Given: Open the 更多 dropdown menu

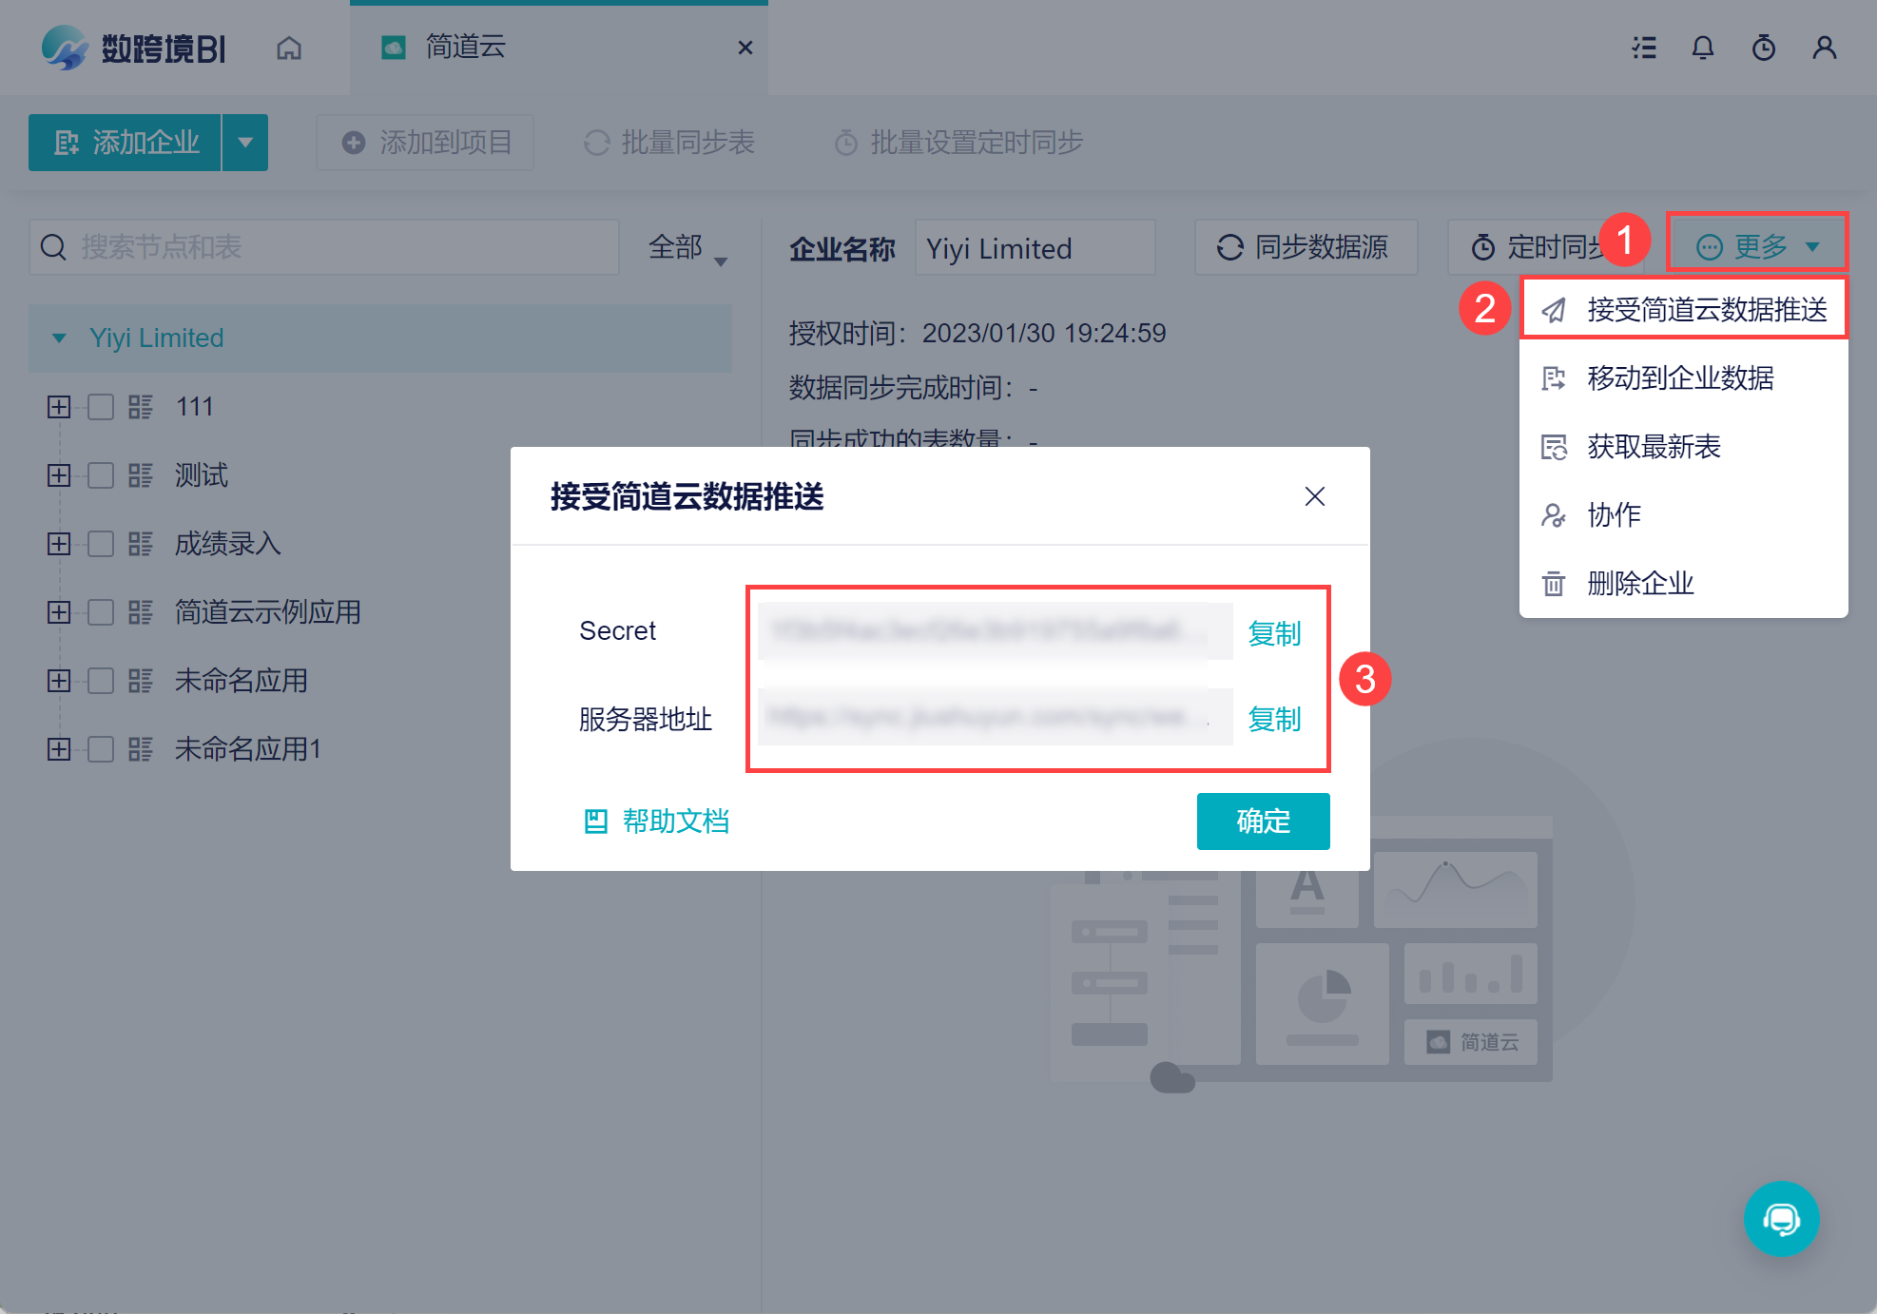Looking at the screenshot, I should (x=1757, y=247).
